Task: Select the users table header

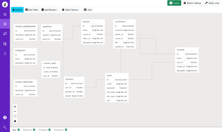Action: (117, 75)
